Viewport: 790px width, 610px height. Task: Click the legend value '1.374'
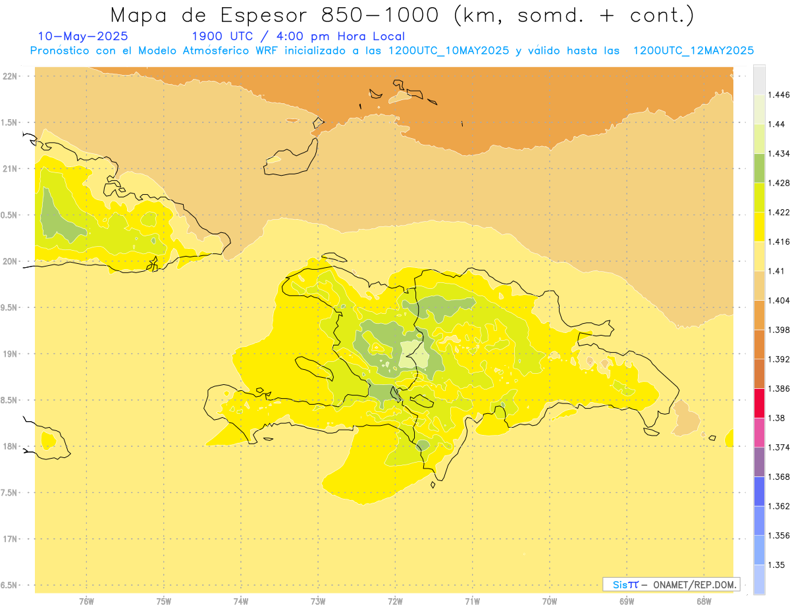tap(780, 447)
